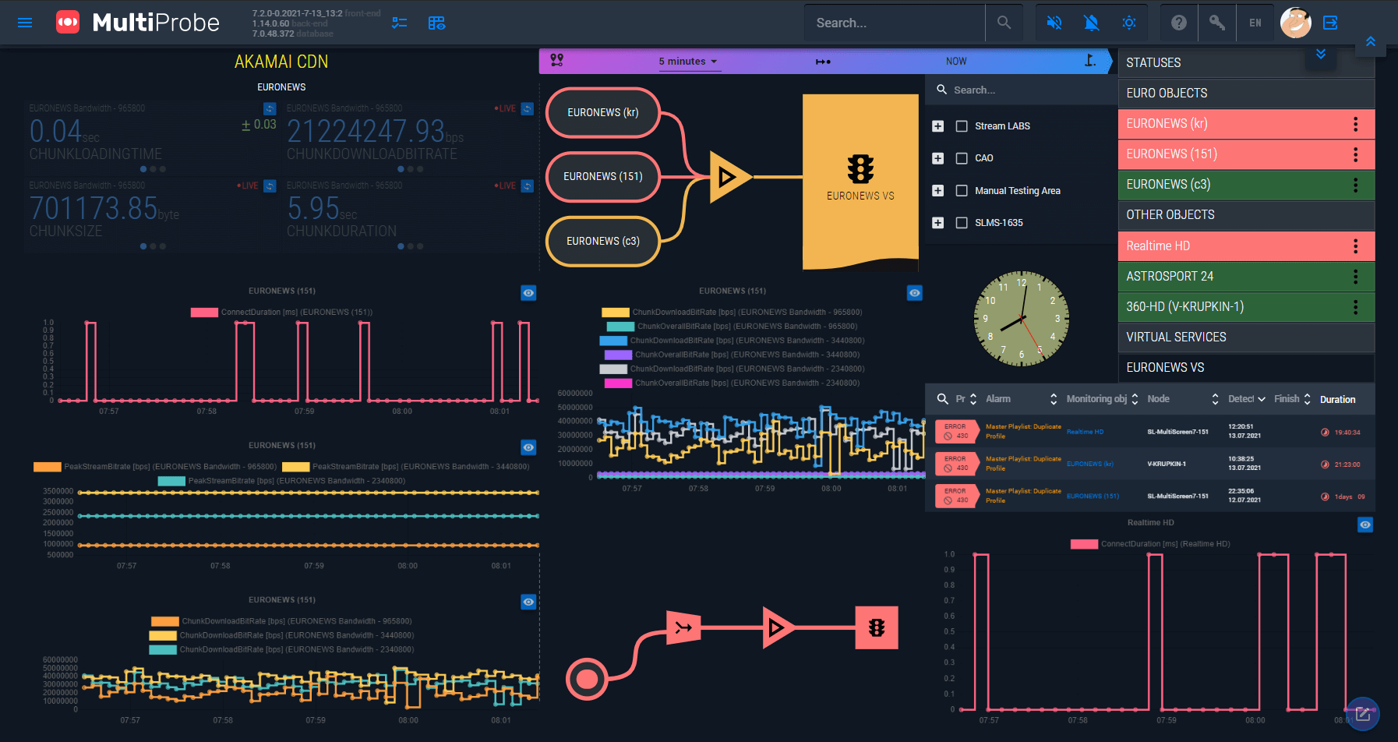Check the Stream LABS checkbox

pyautogui.click(x=962, y=126)
